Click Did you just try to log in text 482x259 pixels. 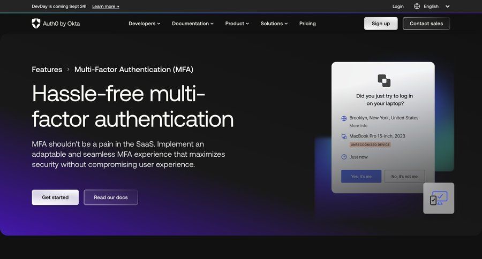pos(385,100)
